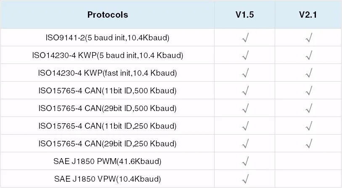Click the V2.1 checkmark for ISO9141-2 row

coord(309,37)
